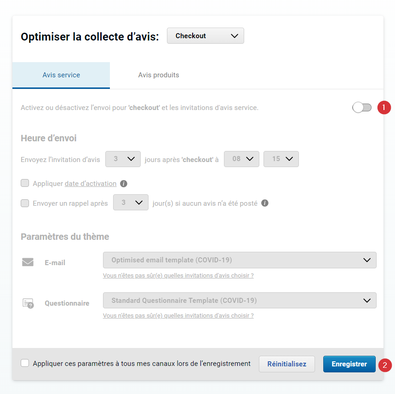Click the info icon beside date d'activation
This screenshot has width=395, height=394.
(x=123, y=184)
